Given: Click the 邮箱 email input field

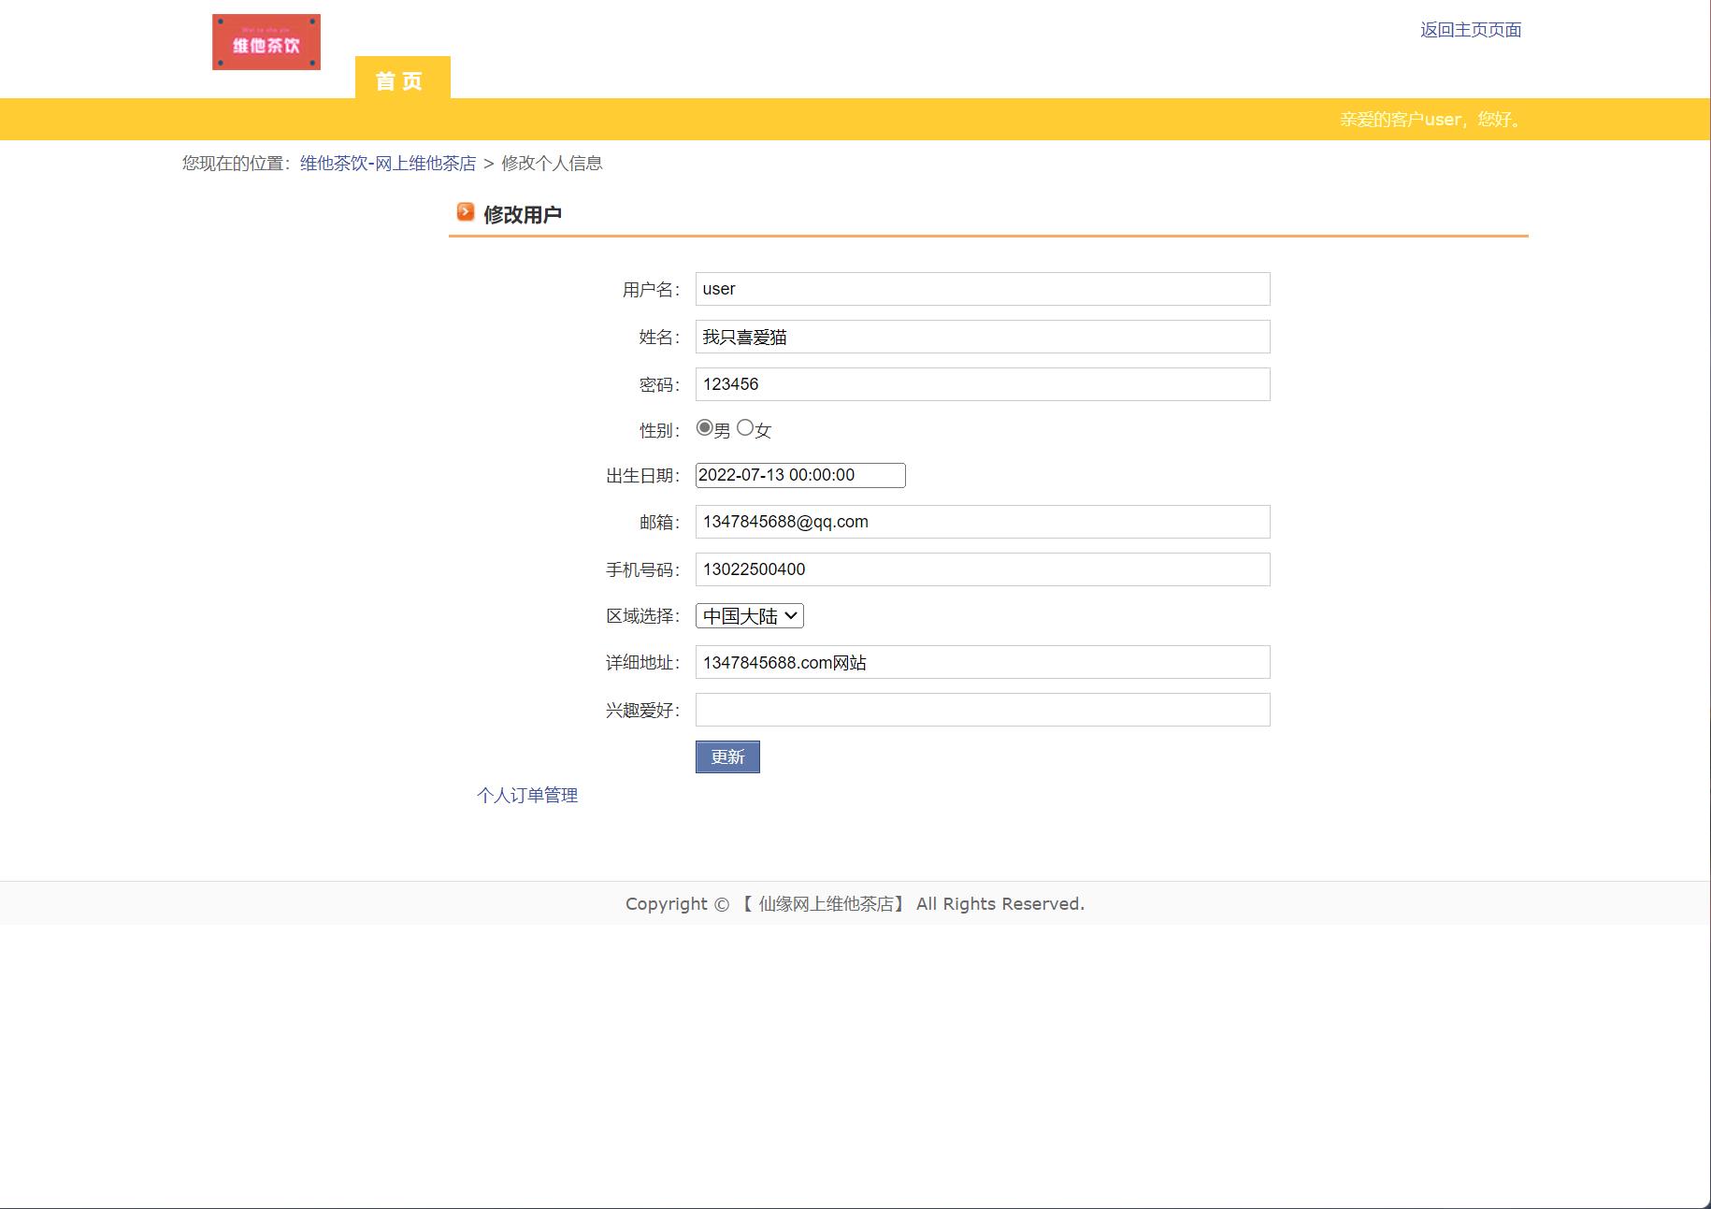Looking at the screenshot, I should (981, 522).
